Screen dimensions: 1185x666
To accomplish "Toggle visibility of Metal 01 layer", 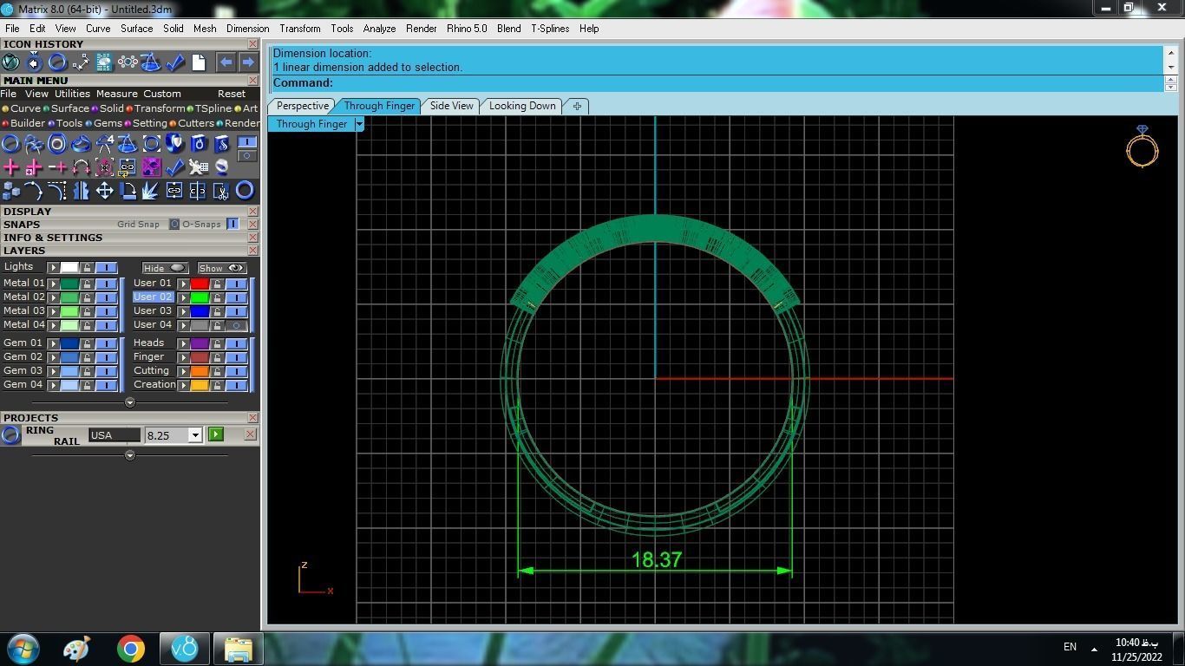I will tap(107, 284).
